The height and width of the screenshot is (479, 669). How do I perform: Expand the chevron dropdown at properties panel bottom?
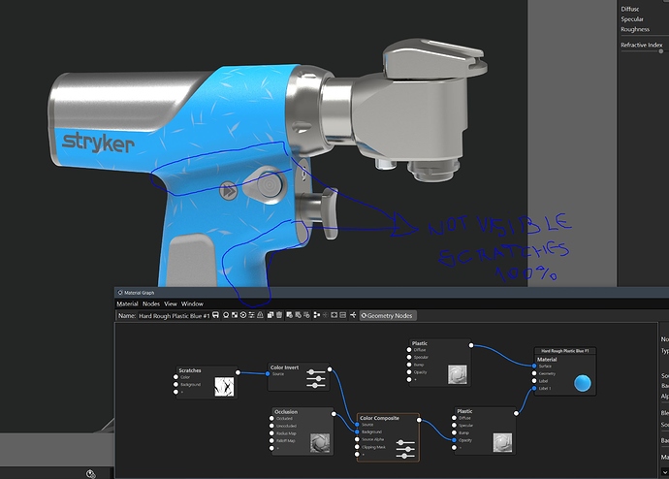click(x=665, y=472)
